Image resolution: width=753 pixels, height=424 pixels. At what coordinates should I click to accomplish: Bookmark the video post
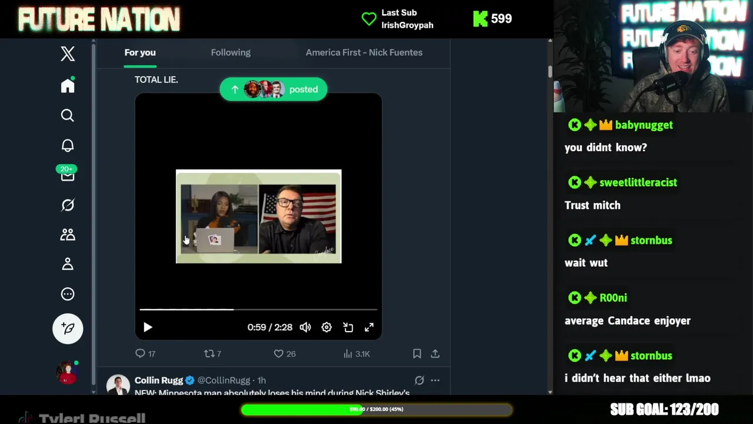tap(417, 353)
